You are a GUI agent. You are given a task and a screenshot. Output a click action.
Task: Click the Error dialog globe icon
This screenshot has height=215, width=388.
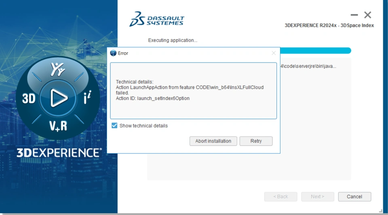coord(113,53)
